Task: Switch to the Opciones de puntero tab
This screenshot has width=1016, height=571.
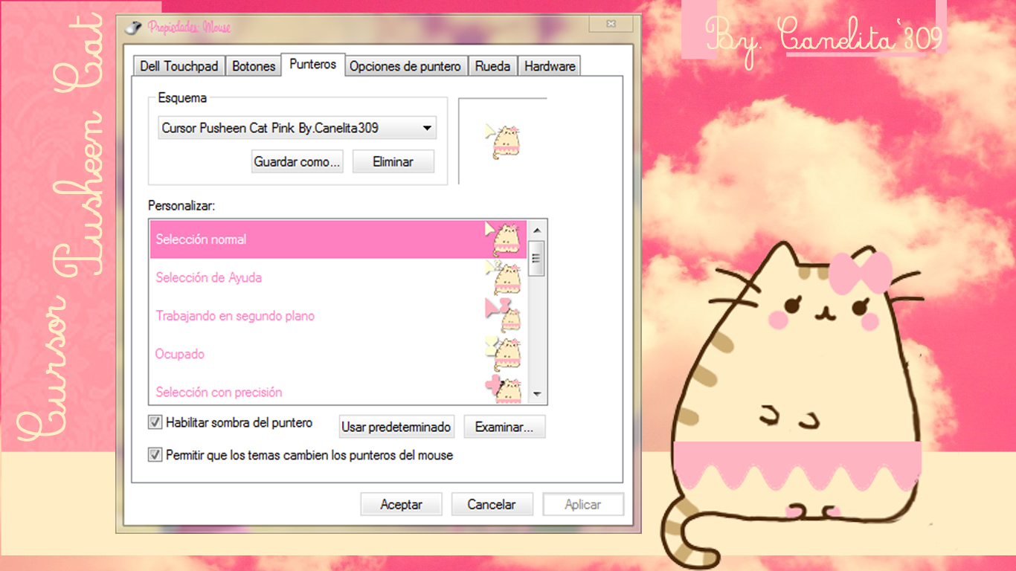Action: (x=405, y=65)
